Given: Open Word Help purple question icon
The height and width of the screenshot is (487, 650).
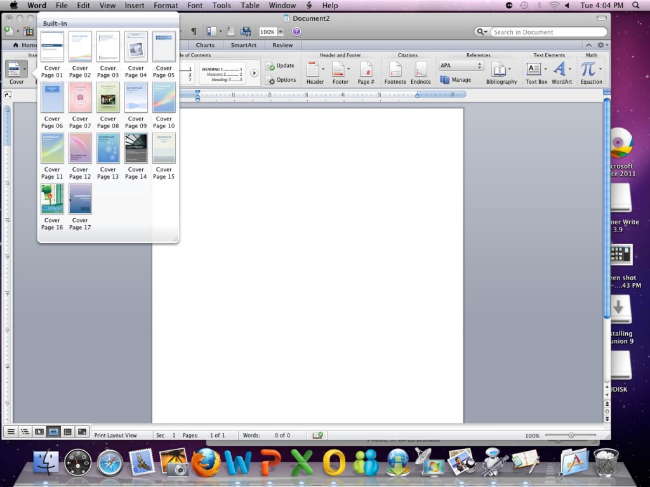Looking at the screenshot, I should click(296, 32).
